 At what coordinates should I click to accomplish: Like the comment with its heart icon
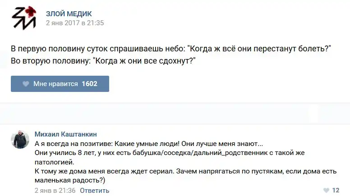pyautogui.click(x=327, y=191)
